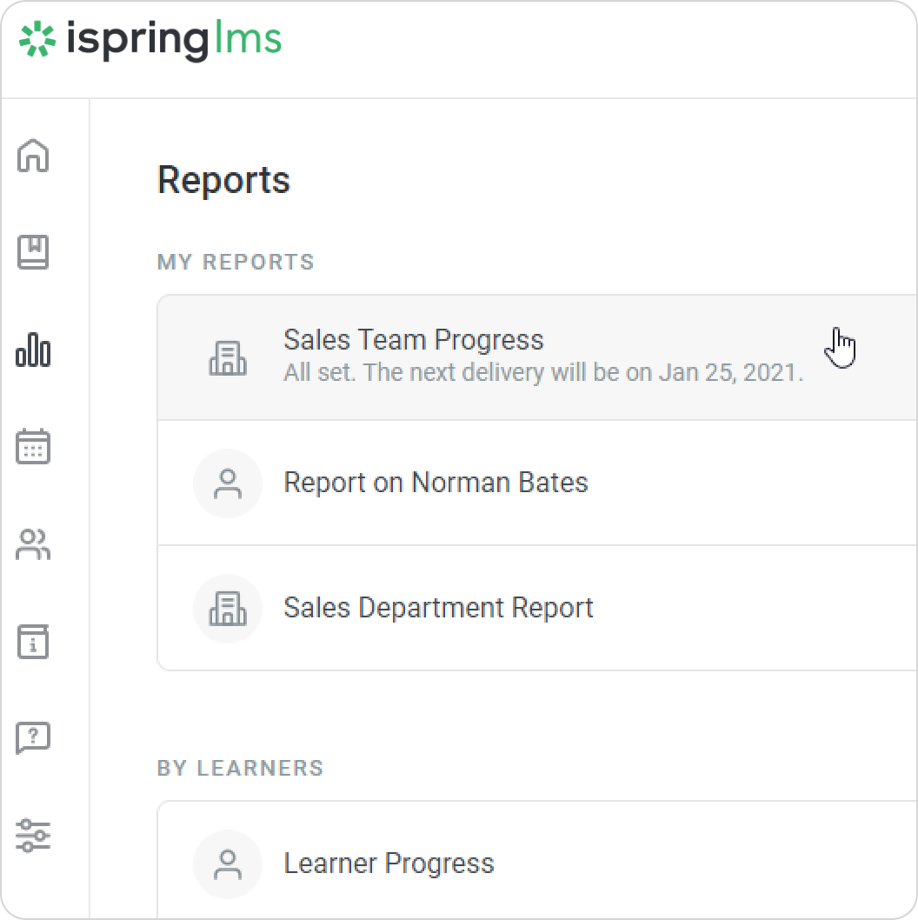Viewport: 918px width, 920px height.
Task: Open the help question-mark chat icon
Action: coord(33,738)
